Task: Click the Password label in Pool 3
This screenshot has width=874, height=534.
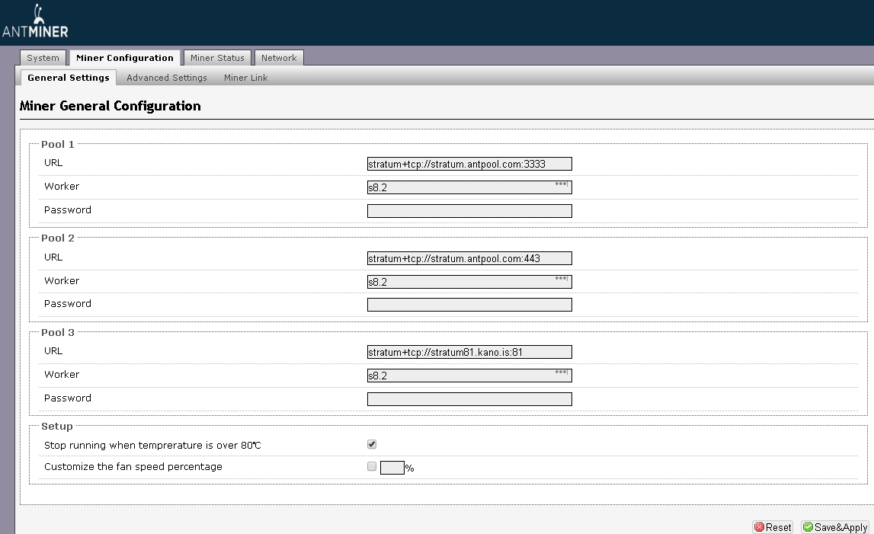Action: (x=68, y=398)
